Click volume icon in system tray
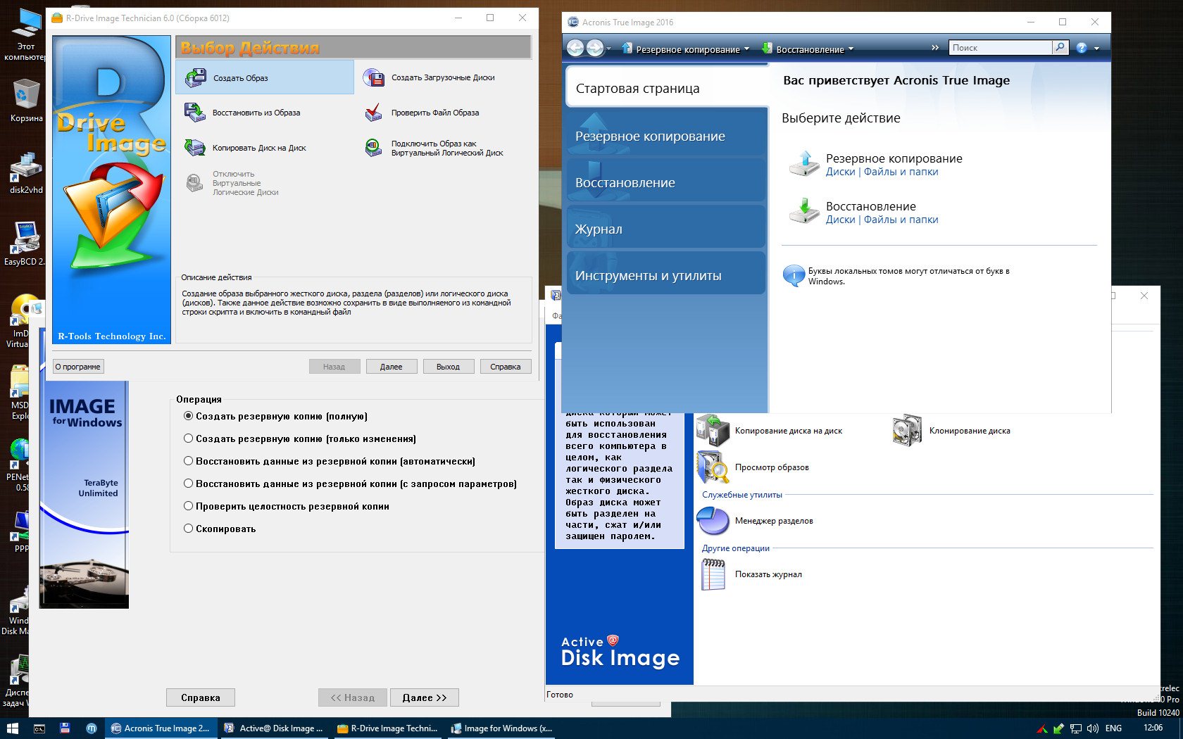The height and width of the screenshot is (739, 1183). [x=1092, y=728]
